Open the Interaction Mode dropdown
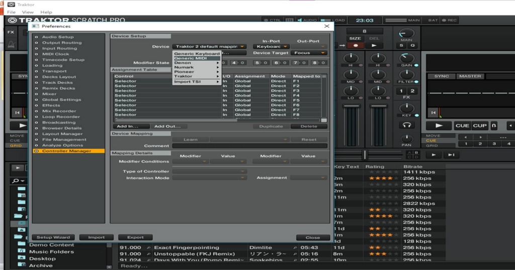The image size is (515, 270). coord(209,178)
